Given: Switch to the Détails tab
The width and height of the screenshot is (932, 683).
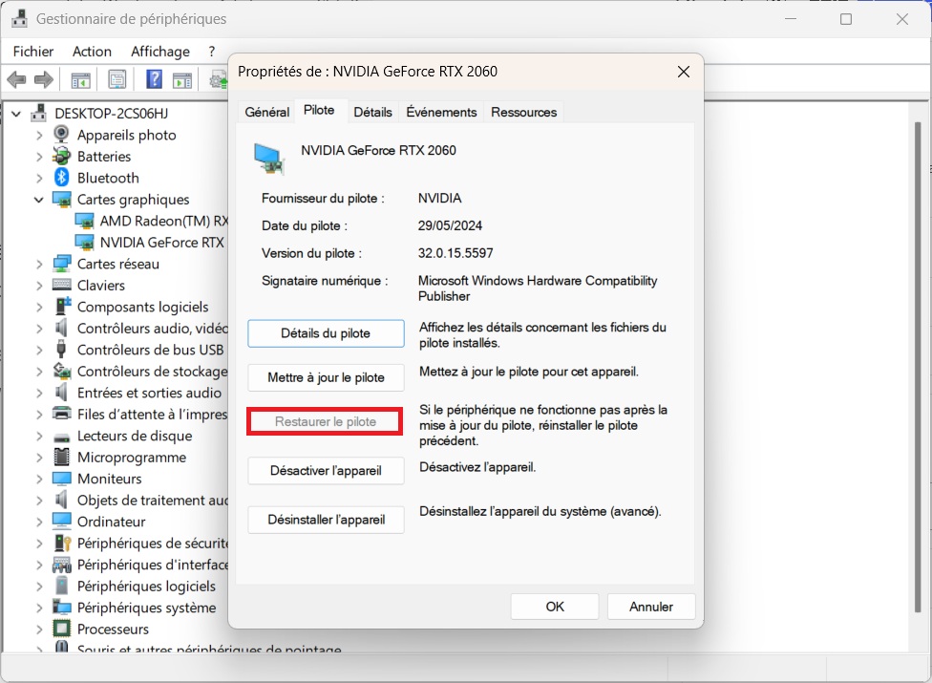Looking at the screenshot, I should click(x=372, y=112).
